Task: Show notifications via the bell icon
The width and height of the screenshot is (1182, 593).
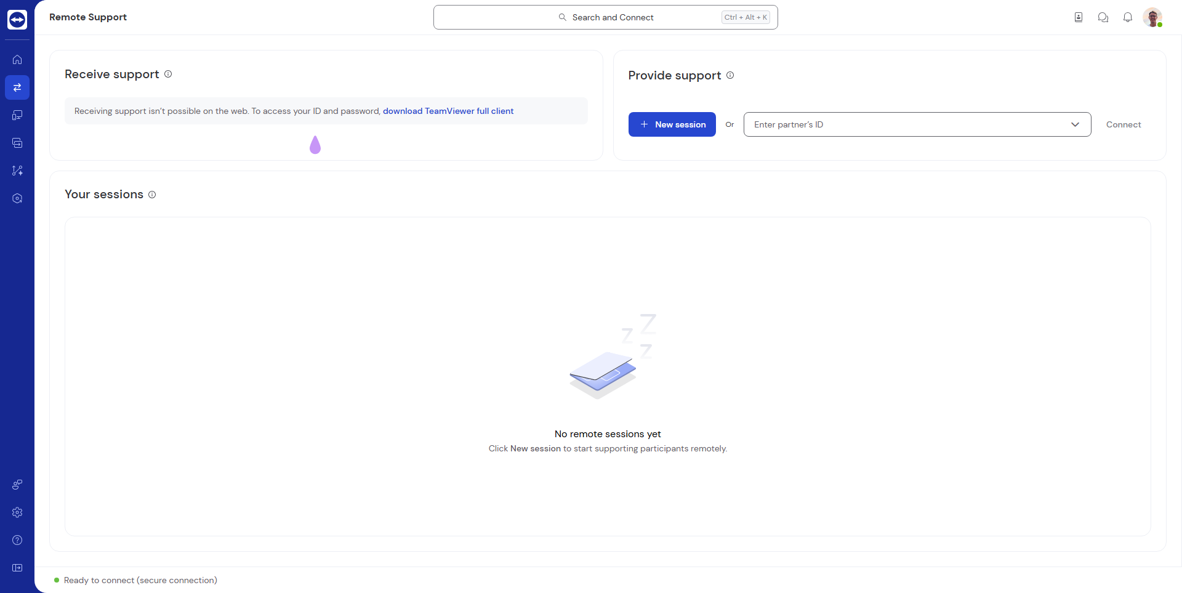Action: point(1128,17)
